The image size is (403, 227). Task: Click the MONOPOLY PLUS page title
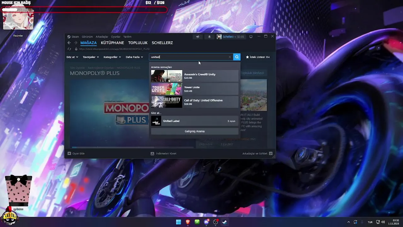click(94, 73)
